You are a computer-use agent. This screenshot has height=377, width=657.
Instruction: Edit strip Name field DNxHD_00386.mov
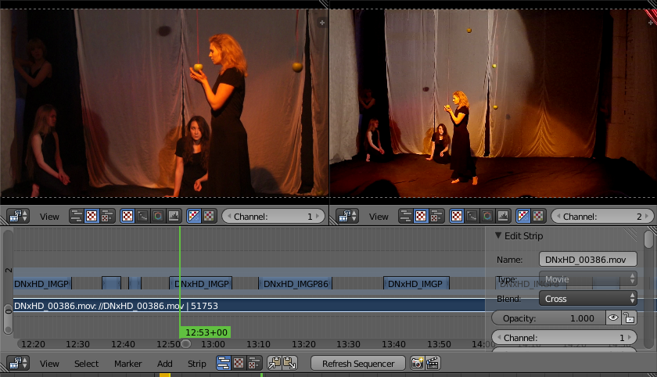tap(588, 260)
